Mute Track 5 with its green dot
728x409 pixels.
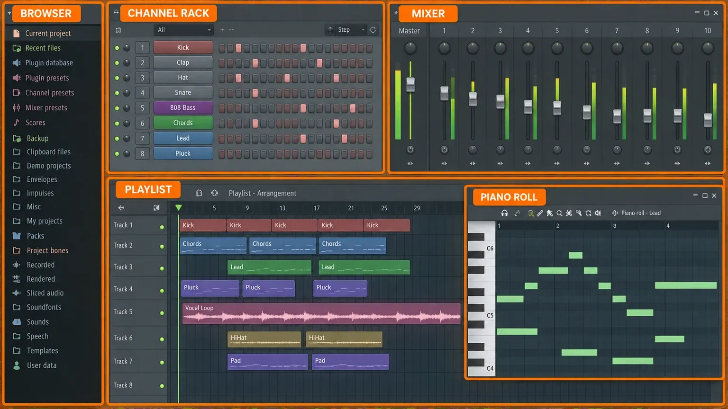click(x=162, y=313)
